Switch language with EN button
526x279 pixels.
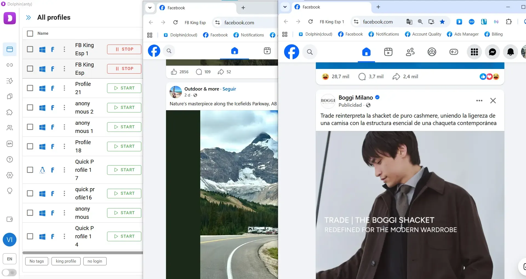10,259
